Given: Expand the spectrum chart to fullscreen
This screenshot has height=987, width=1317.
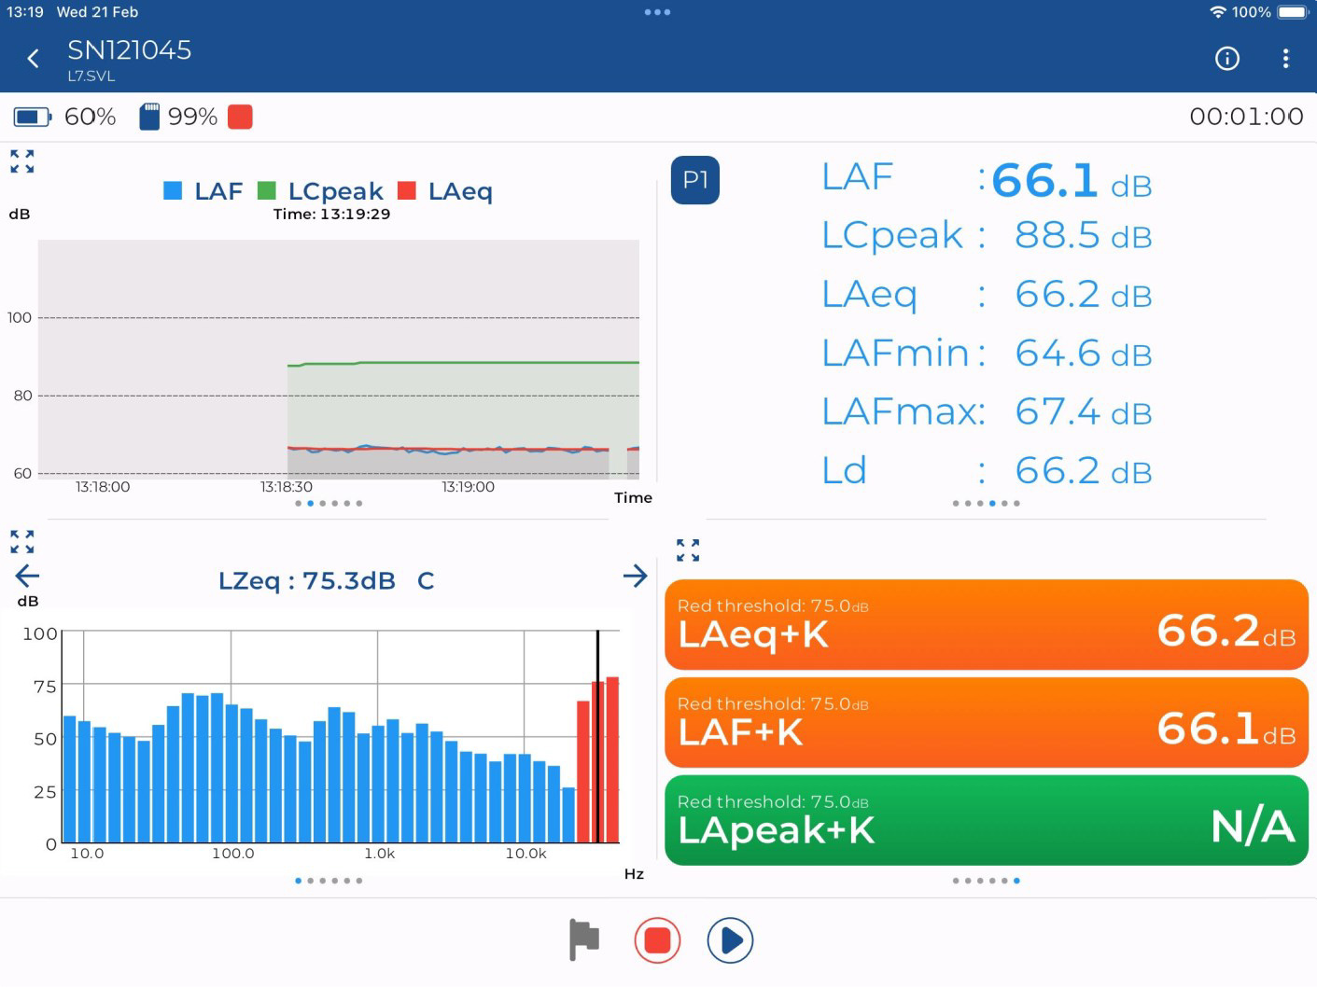Looking at the screenshot, I should (x=22, y=541).
